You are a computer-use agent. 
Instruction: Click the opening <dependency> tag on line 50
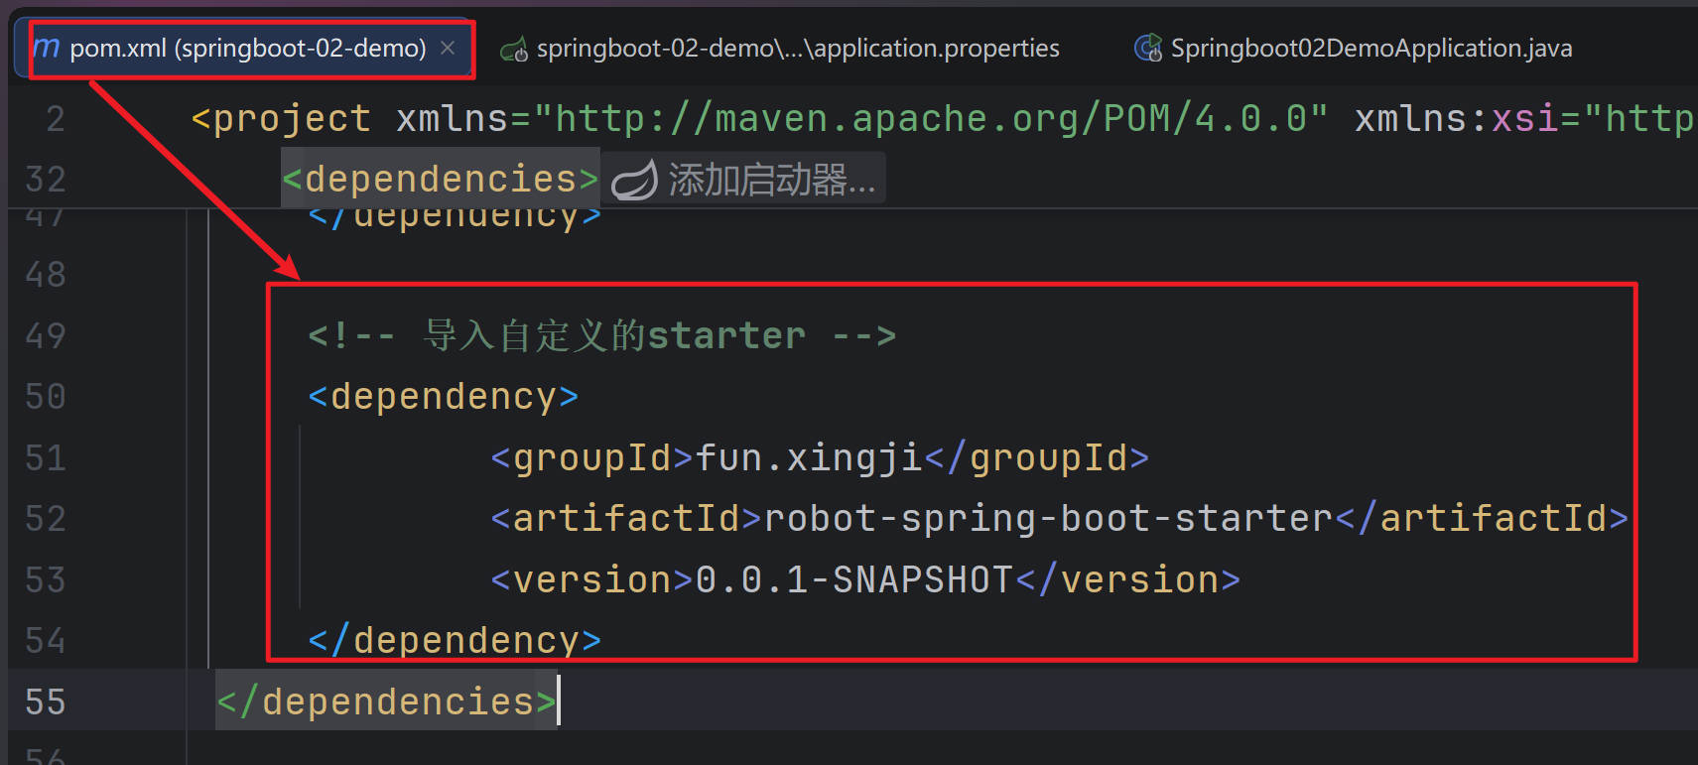click(443, 397)
